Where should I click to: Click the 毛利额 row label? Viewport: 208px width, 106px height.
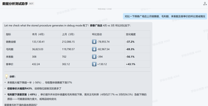(10, 49)
